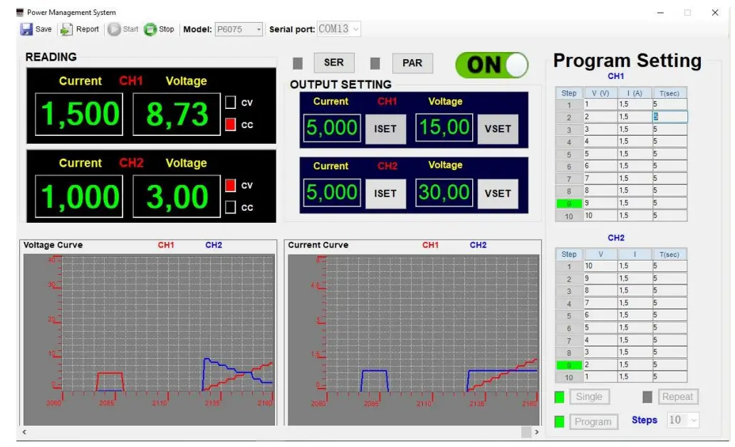Click CH1 reading current display 1,500
Viewport: 735px width, 447px height.
(x=79, y=114)
